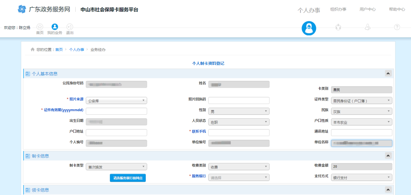Expand the 支付方式 dropdown

361,177
